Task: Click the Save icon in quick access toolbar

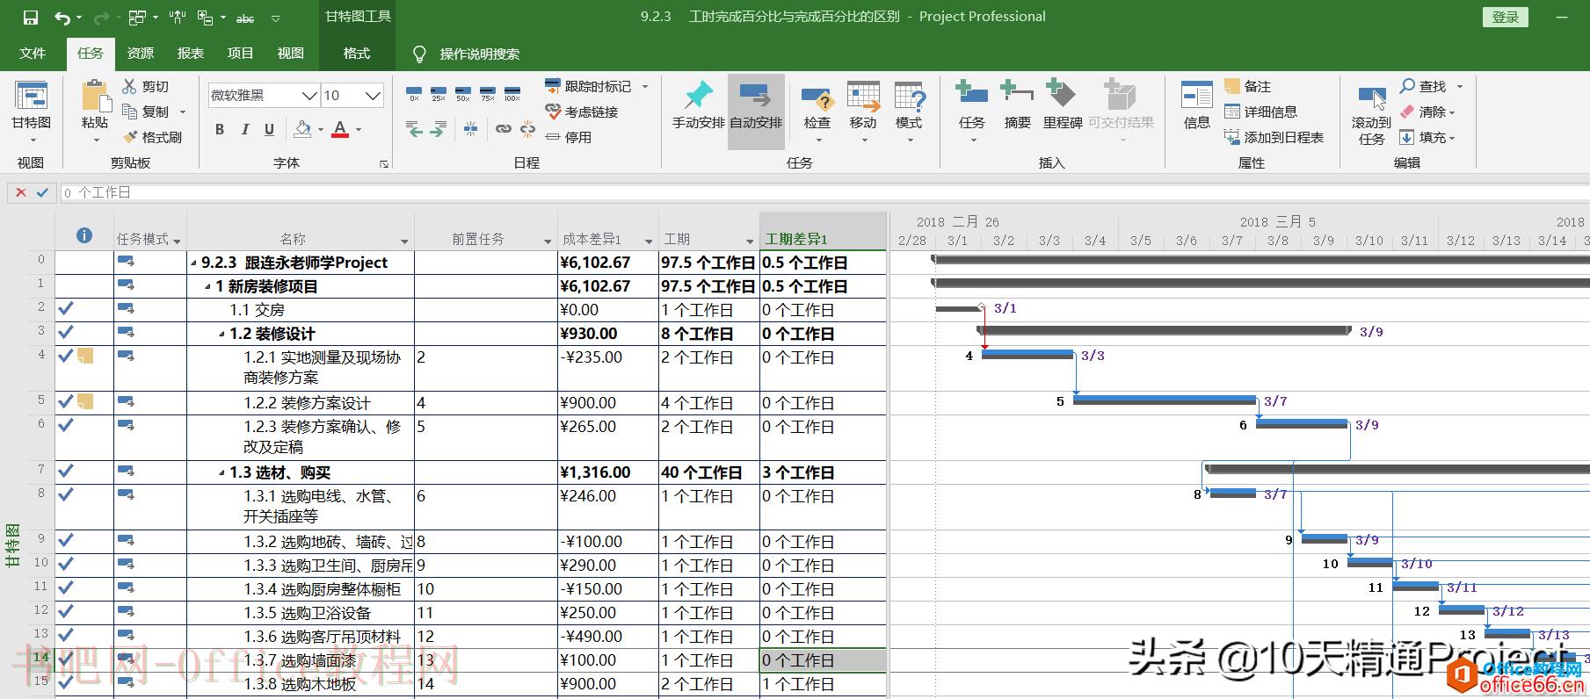Action: (31, 17)
